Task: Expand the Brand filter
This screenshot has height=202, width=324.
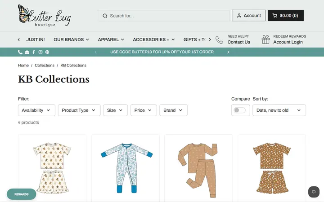Action: click(x=173, y=110)
